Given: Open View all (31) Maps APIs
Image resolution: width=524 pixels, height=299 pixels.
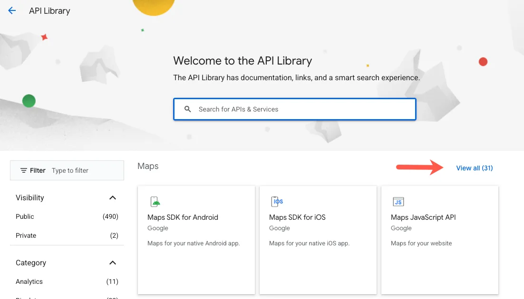Looking at the screenshot, I should tap(474, 168).
